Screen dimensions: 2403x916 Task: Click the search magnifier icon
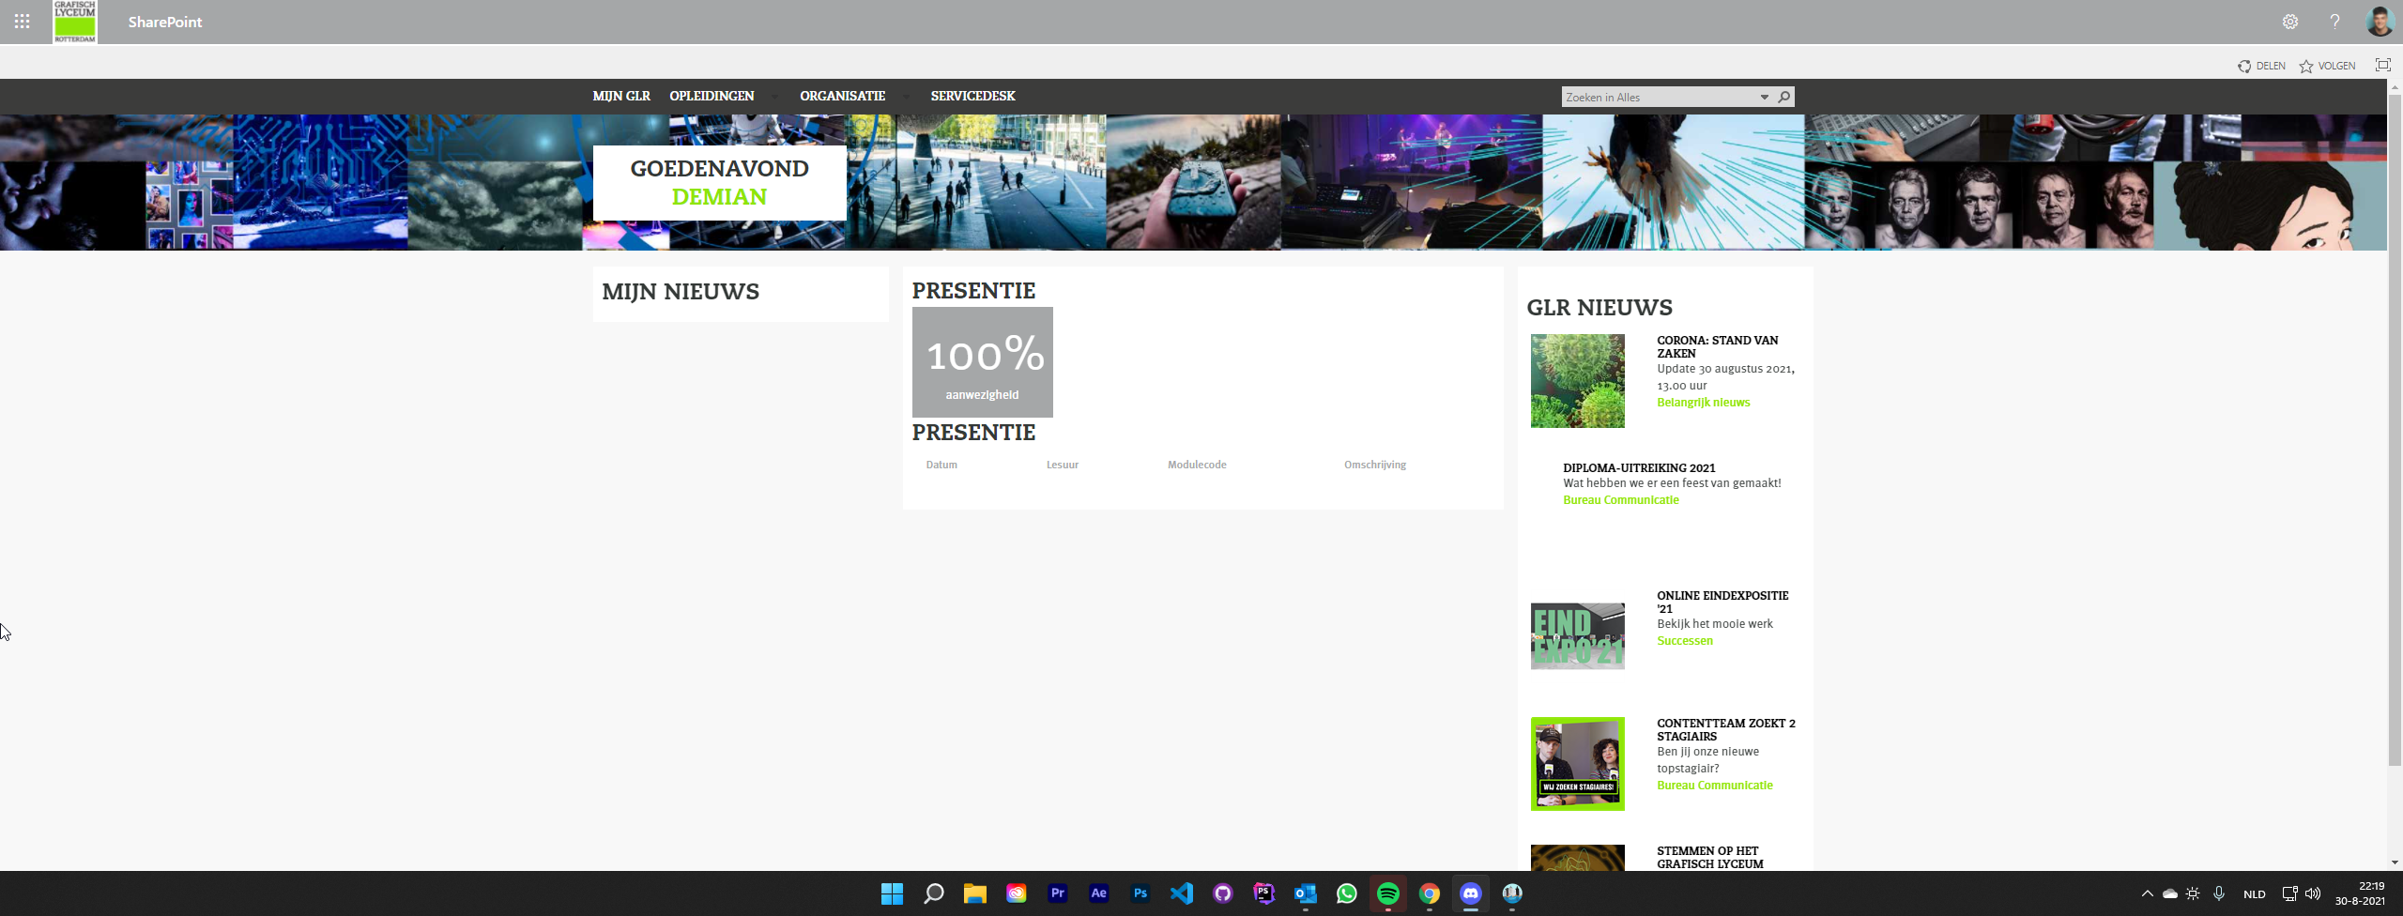point(1783,97)
